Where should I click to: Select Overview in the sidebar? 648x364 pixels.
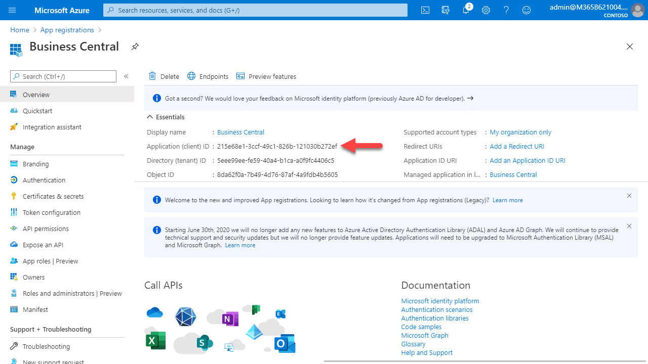(x=67, y=95)
